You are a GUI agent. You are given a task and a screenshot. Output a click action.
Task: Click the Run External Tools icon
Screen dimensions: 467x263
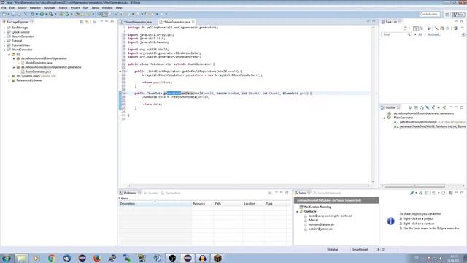[x=51, y=14]
